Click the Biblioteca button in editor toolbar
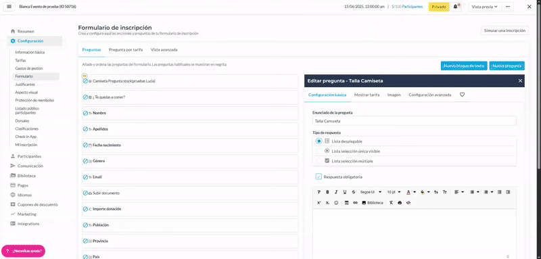 pos(373,203)
